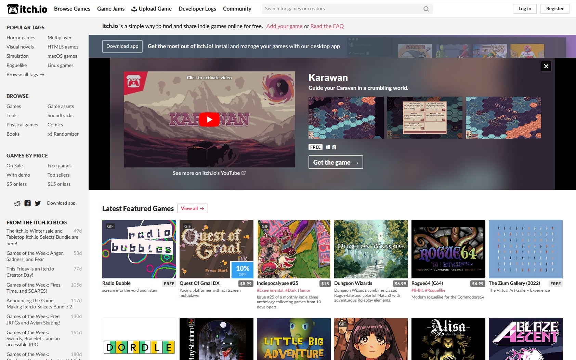576x360 pixels.
Task: Open the itch.io Facebook icon
Action: 28,203
